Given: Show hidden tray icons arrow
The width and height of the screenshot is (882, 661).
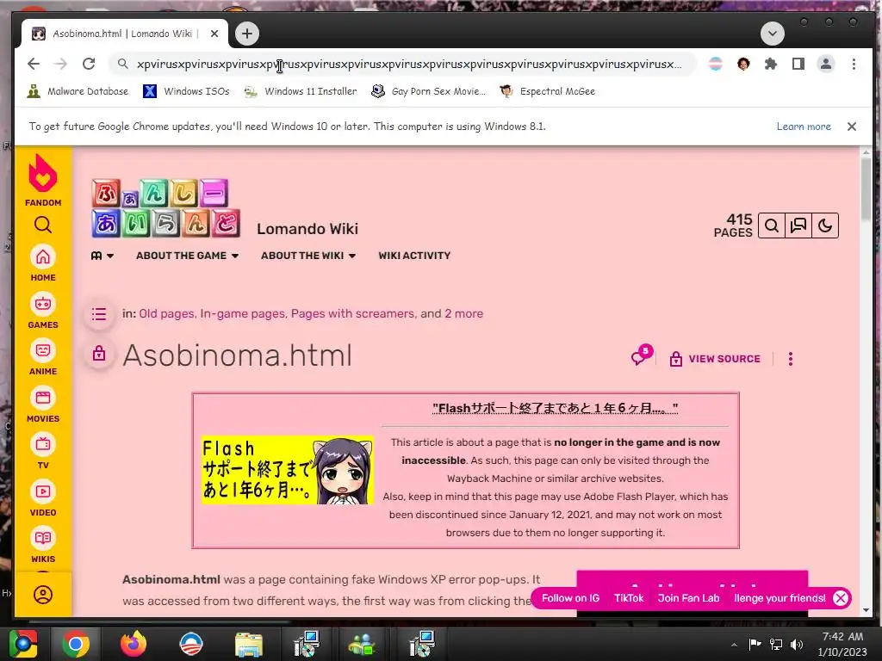Looking at the screenshot, I should 734,645.
